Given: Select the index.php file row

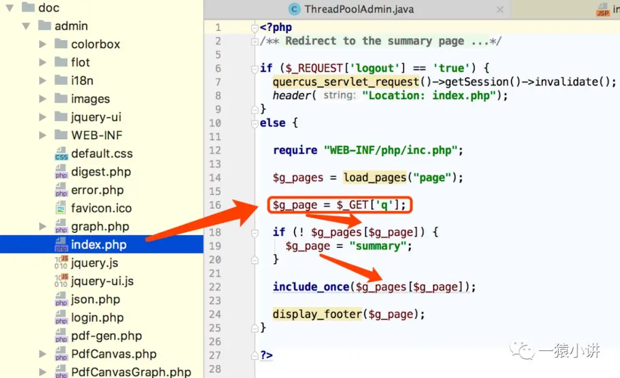Looking at the screenshot, I should [102, 244].
